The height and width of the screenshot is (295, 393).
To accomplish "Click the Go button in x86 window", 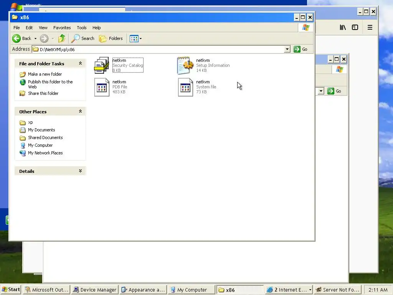I will (x=301, y=49).
